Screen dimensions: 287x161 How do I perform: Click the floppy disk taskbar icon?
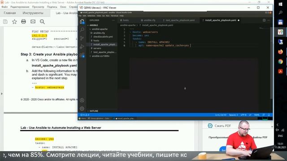coord(280,22)
